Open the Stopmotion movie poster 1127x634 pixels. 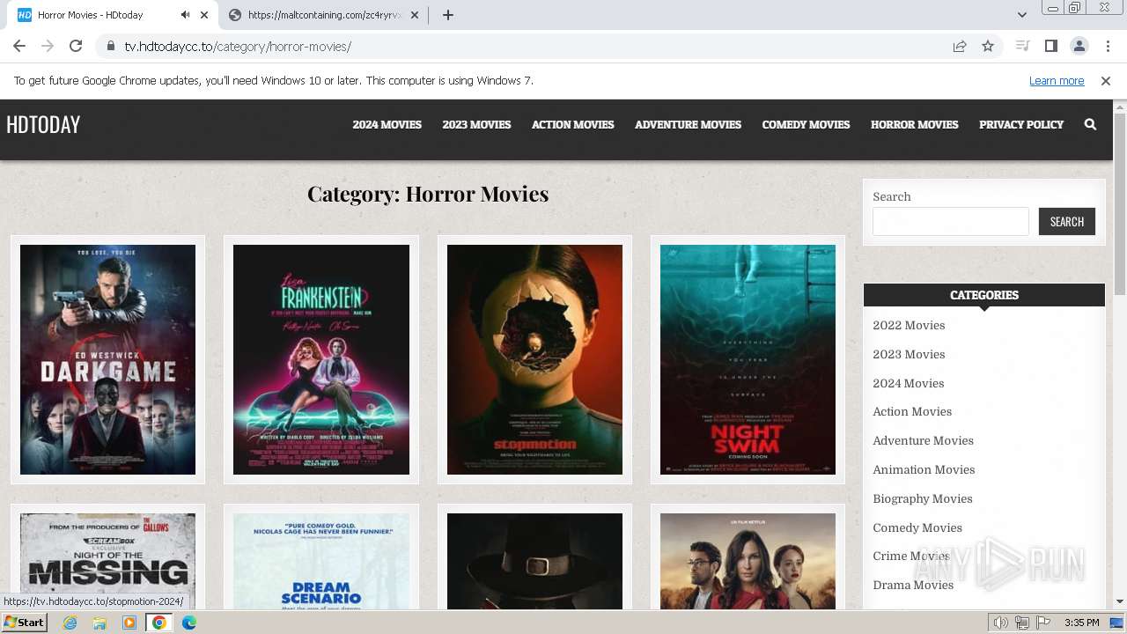534,359
